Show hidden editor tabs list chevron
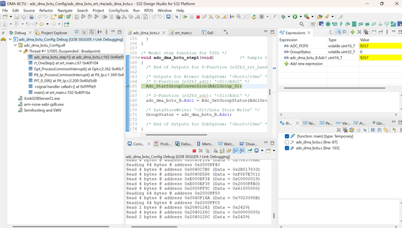This screenshot has width=402, height=228. [x=225, y=32]
